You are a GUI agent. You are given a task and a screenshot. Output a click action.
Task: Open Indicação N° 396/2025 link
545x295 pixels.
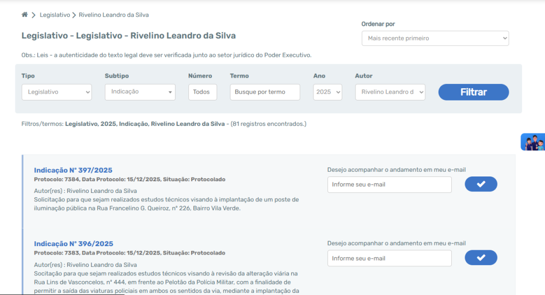click(73, 244)
